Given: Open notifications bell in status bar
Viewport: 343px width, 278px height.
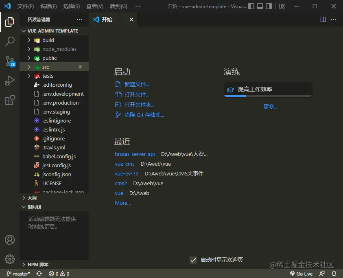Looking at the screenshot, I should tap(334, 274).
